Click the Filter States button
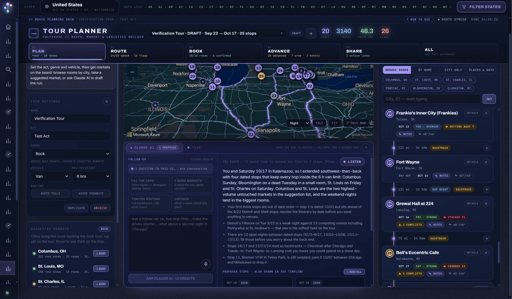Viewport: 512px width, 299px height. [481, 7]
